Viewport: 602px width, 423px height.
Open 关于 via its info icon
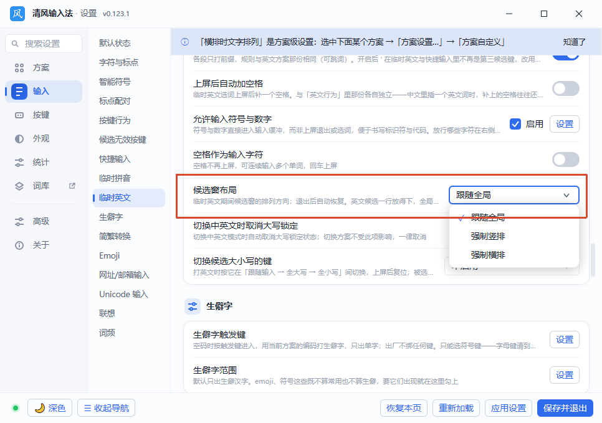tap(19, 245)
